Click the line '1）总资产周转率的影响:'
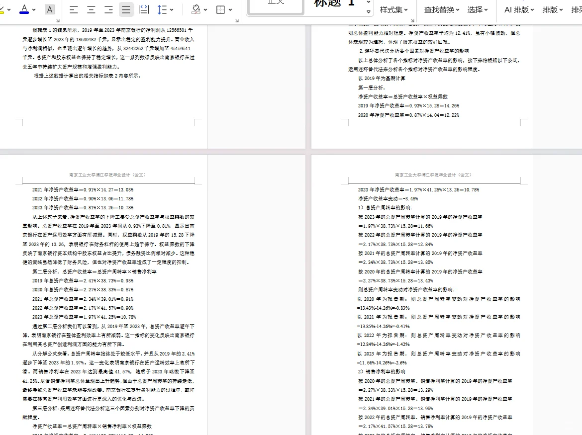This screenshot has height=435, width=582. [386, 208]
